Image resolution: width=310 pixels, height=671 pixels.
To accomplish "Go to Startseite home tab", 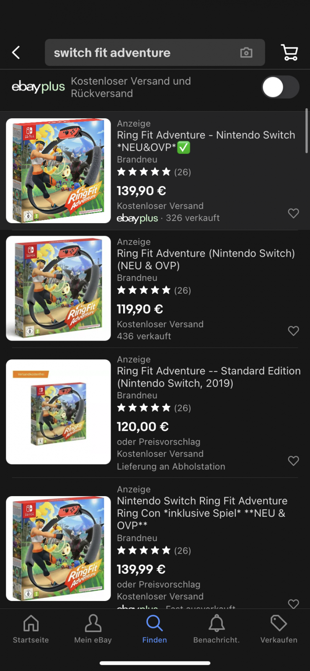I will [31, 628].
